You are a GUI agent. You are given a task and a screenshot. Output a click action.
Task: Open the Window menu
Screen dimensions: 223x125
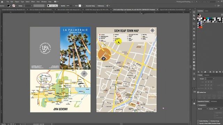pyautogui.click(x=44, y=2)
